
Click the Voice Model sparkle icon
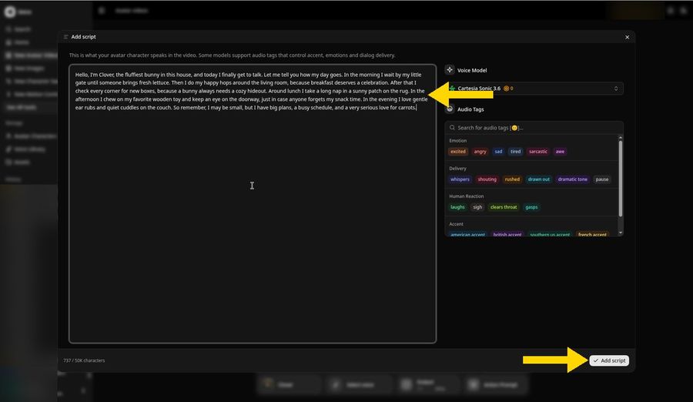pyautogui.click(x=450, y=70)
